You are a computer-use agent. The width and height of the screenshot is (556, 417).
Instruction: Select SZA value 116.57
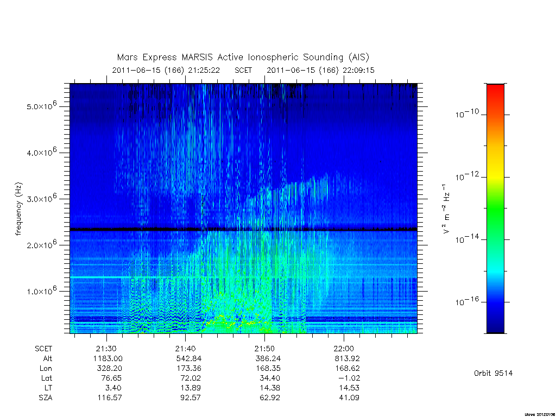click(x=110, y=398)
